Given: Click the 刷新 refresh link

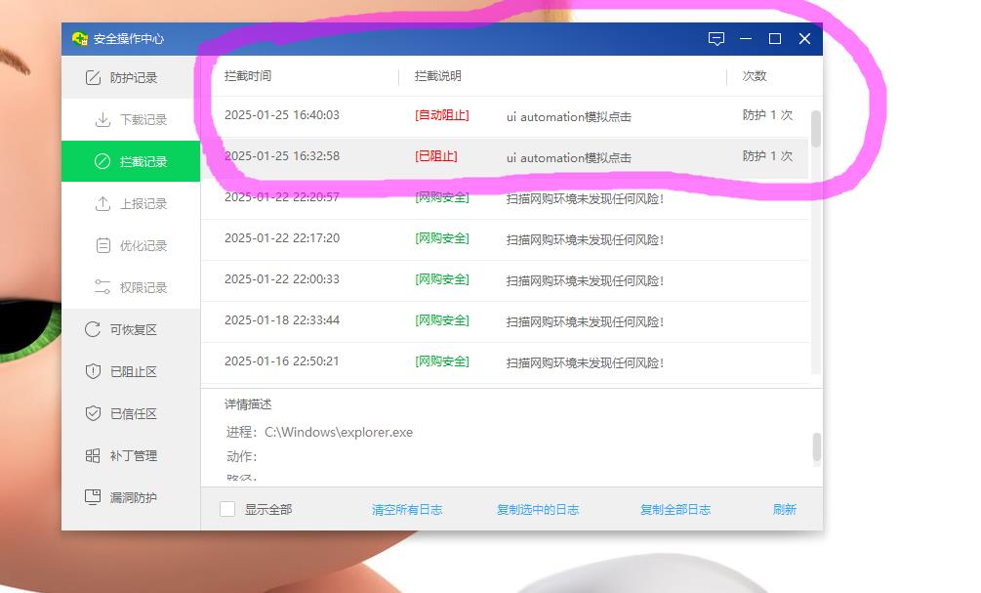Looking at the screenshot, I should (x=786, y=509).
